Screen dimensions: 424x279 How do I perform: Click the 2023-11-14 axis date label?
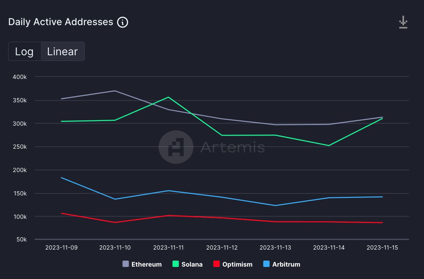(329, 248)
